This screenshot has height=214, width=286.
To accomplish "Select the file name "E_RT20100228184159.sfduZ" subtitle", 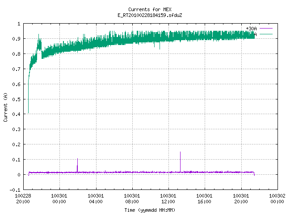I will (150, 15).
